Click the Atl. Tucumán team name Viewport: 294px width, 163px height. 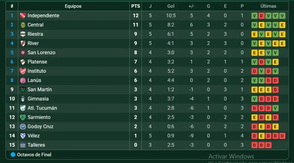click(42, 108)
